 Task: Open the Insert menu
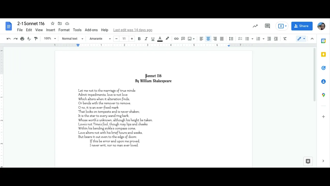tap(51, 30)
